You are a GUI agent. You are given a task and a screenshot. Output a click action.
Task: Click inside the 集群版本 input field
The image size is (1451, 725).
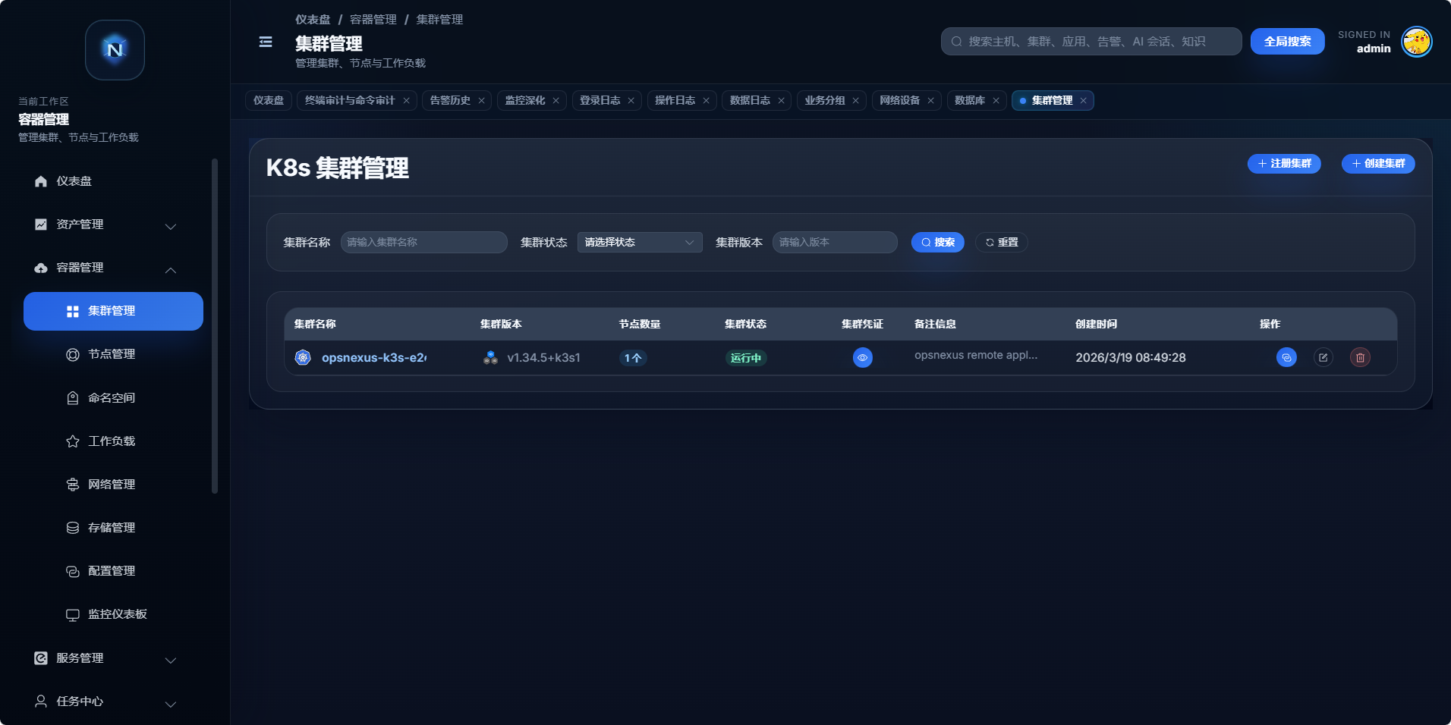click(833, 242)
